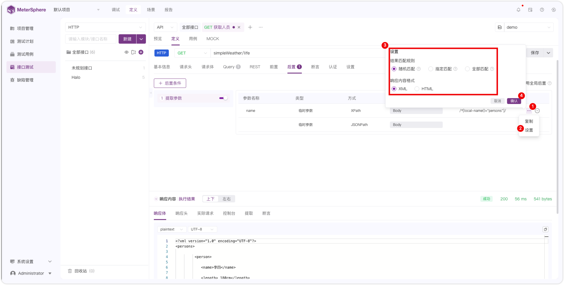Select the 随机匹配 radio option
Screen dimensions: 564x285
pyautogui.click(x=394, y=69)
